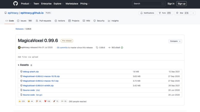The image size is (200, 112).
Task: Switch to the Projects tab
Action: 74,21
